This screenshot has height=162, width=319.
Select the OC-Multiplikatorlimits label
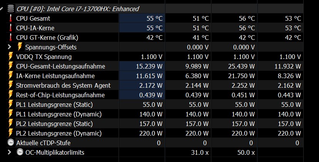55,152
